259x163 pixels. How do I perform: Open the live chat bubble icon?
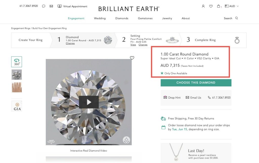click(44, 6)
